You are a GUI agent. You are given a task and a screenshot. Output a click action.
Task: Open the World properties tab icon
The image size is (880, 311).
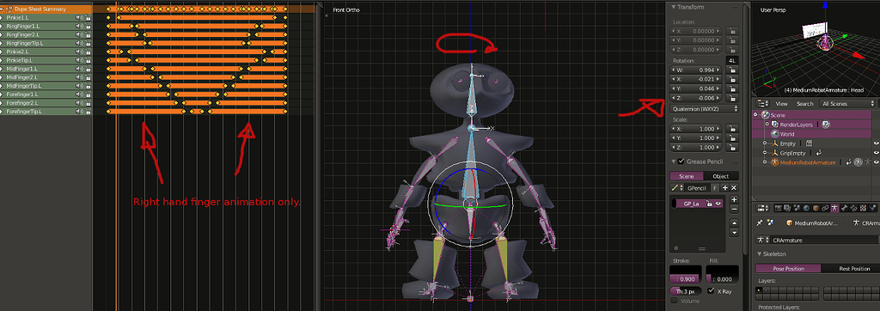click(x=806, y=208)
